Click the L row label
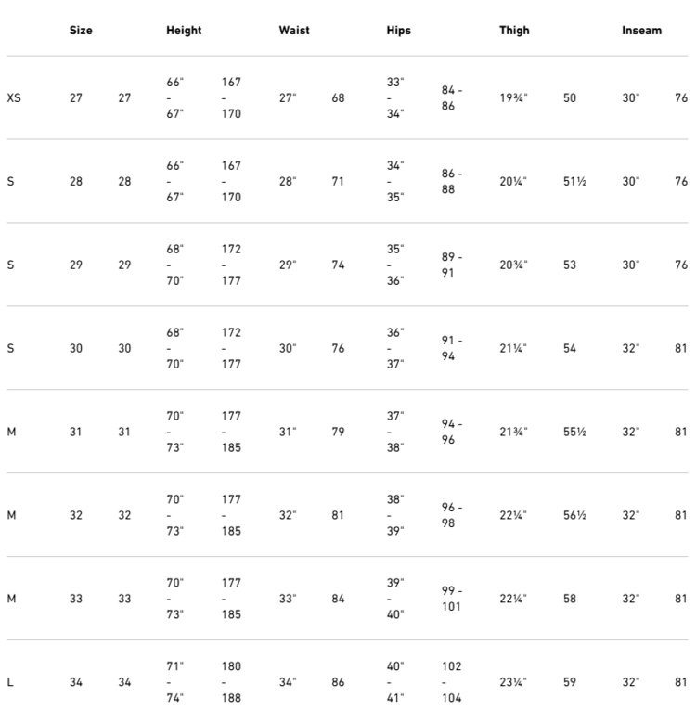This screenshot has width=696, height=723. (x=10, y=682)
